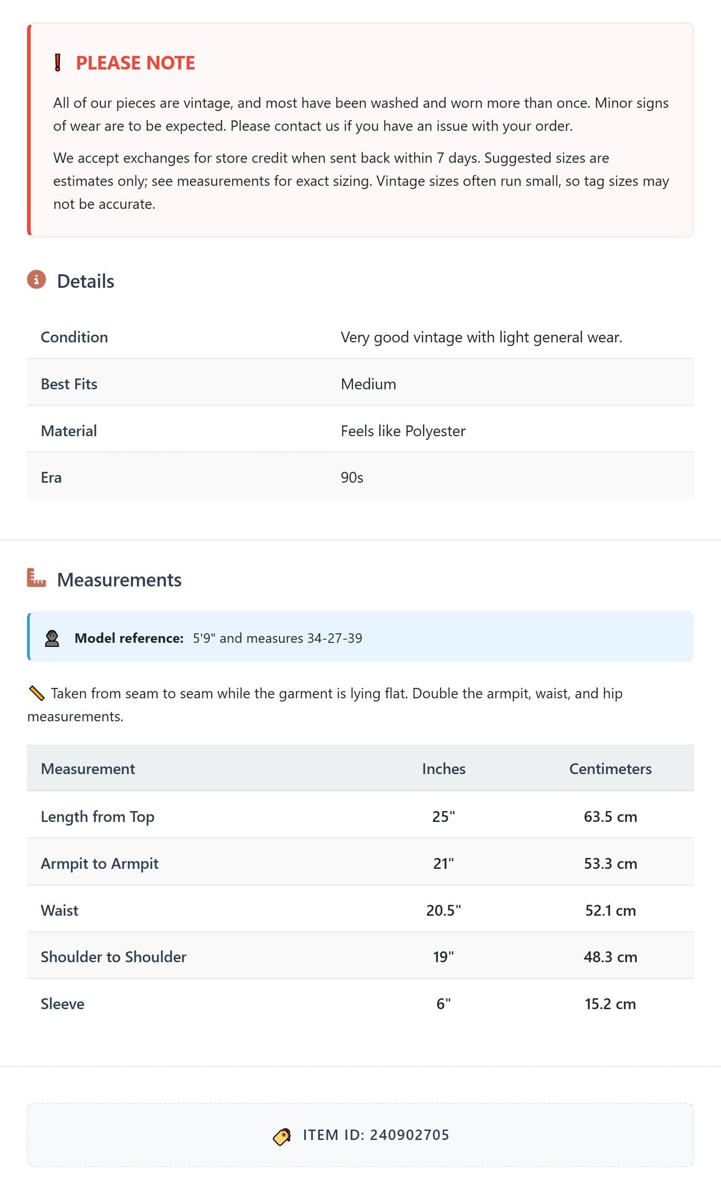The height and width of the screenshot is (1190, 721).
Task: Click the Centimeters column header
Action: pos(610,768)
